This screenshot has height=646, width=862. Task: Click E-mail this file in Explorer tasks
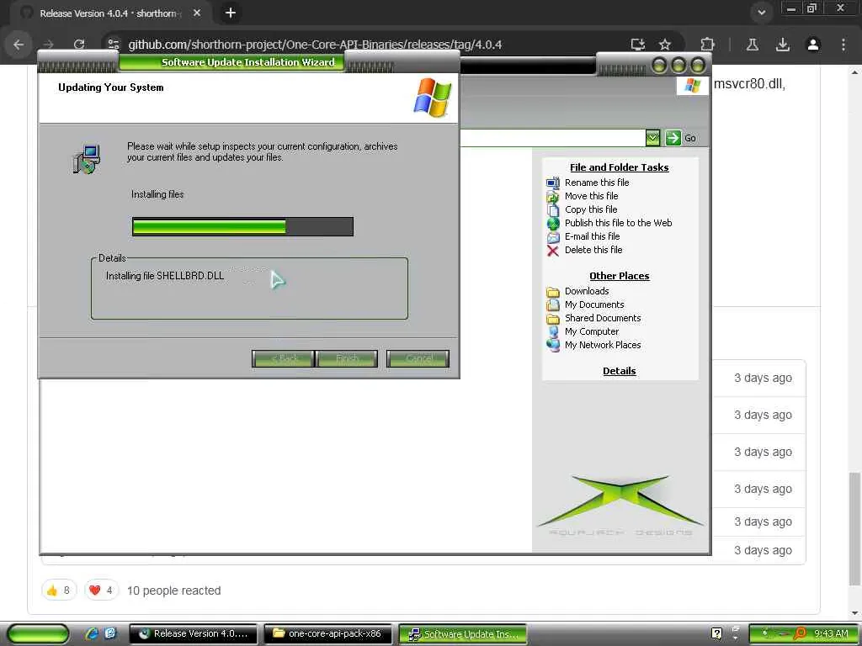pos(592,236)
